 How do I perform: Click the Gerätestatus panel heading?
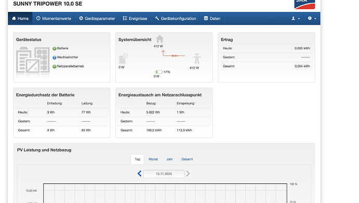click(29, 40)
